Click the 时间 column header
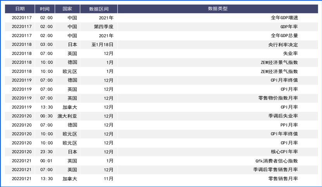Image resolution: width=322 pixels, height=187 pixels. pos(45,9)
